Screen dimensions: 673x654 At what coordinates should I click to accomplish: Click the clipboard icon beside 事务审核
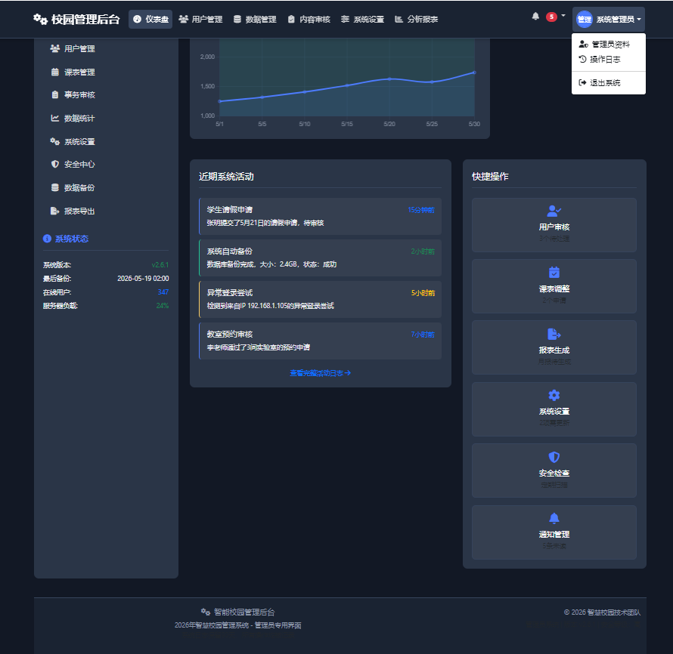(55, 94)
